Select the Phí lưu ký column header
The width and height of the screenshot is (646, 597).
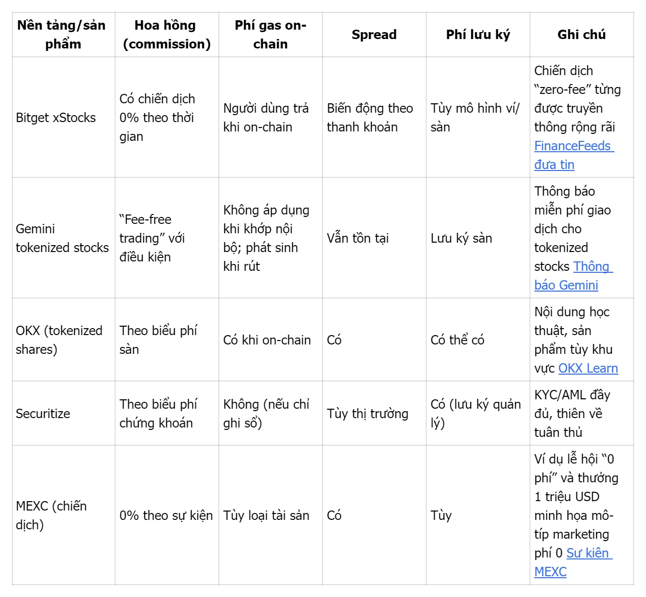(x=478, y=35)
